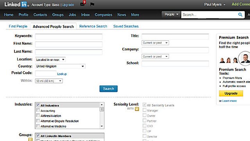The width and height of the screenshot is (250, 141).
Task: Open the Home menu item
Action: 9,15
